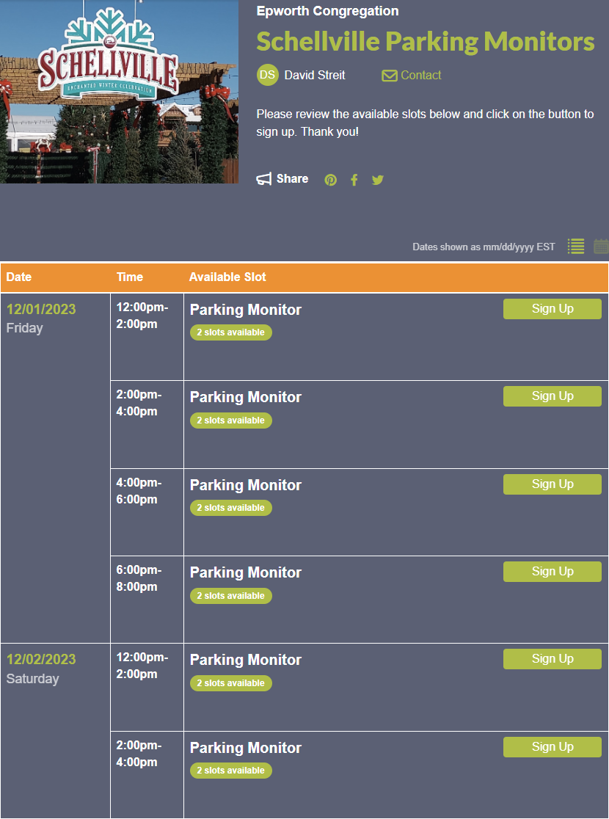
Task: Click the Schellville banner image
Action: pos(119,92)
